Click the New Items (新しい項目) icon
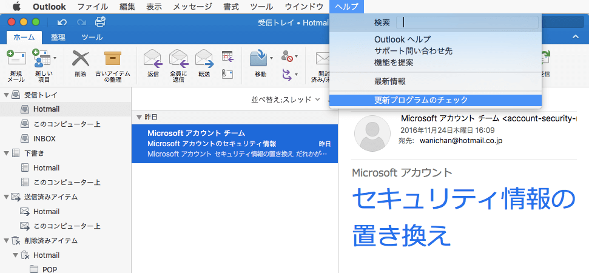Screen dimensions: 589x273 (x=41, y=58)
